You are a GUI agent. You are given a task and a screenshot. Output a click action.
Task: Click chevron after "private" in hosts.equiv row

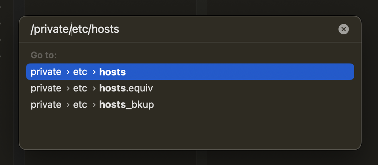click(x=68, y=88)
